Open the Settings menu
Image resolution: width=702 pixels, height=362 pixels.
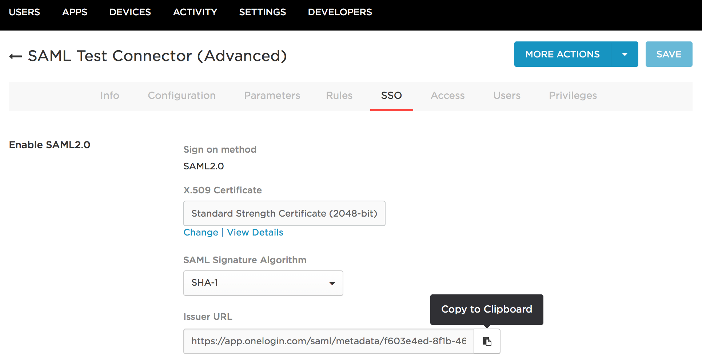[262, 12]
